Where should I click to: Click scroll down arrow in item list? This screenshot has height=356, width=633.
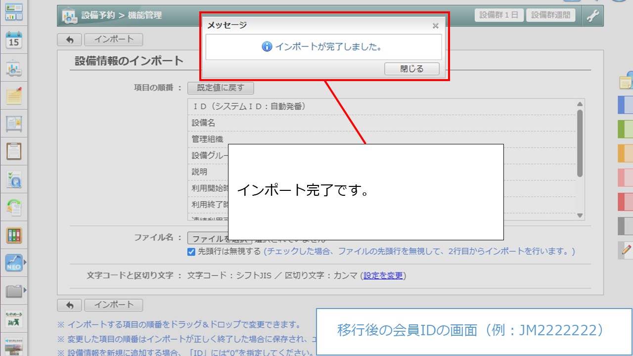(580, 216)
